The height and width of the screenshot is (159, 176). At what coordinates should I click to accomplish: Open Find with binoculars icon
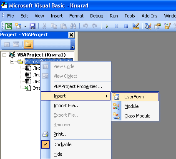[73, 26]
